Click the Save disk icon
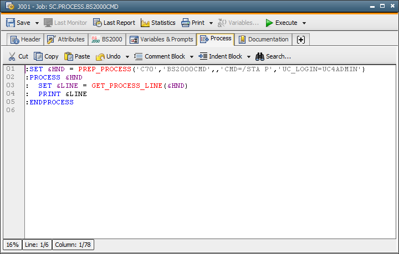Viewport: 399px width, 254px height. click(x=11, y=23)
